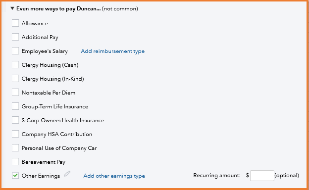Viewport: 309px width, 190px height.
Task: Check the Allowance checkbox
Action: click(15, 23)
